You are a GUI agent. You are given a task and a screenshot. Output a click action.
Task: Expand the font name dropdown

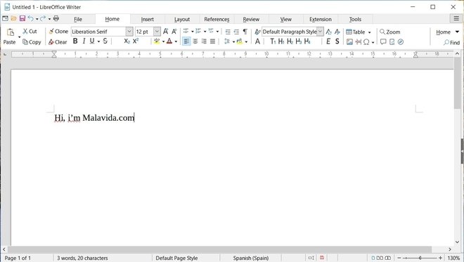coord(129,32)
